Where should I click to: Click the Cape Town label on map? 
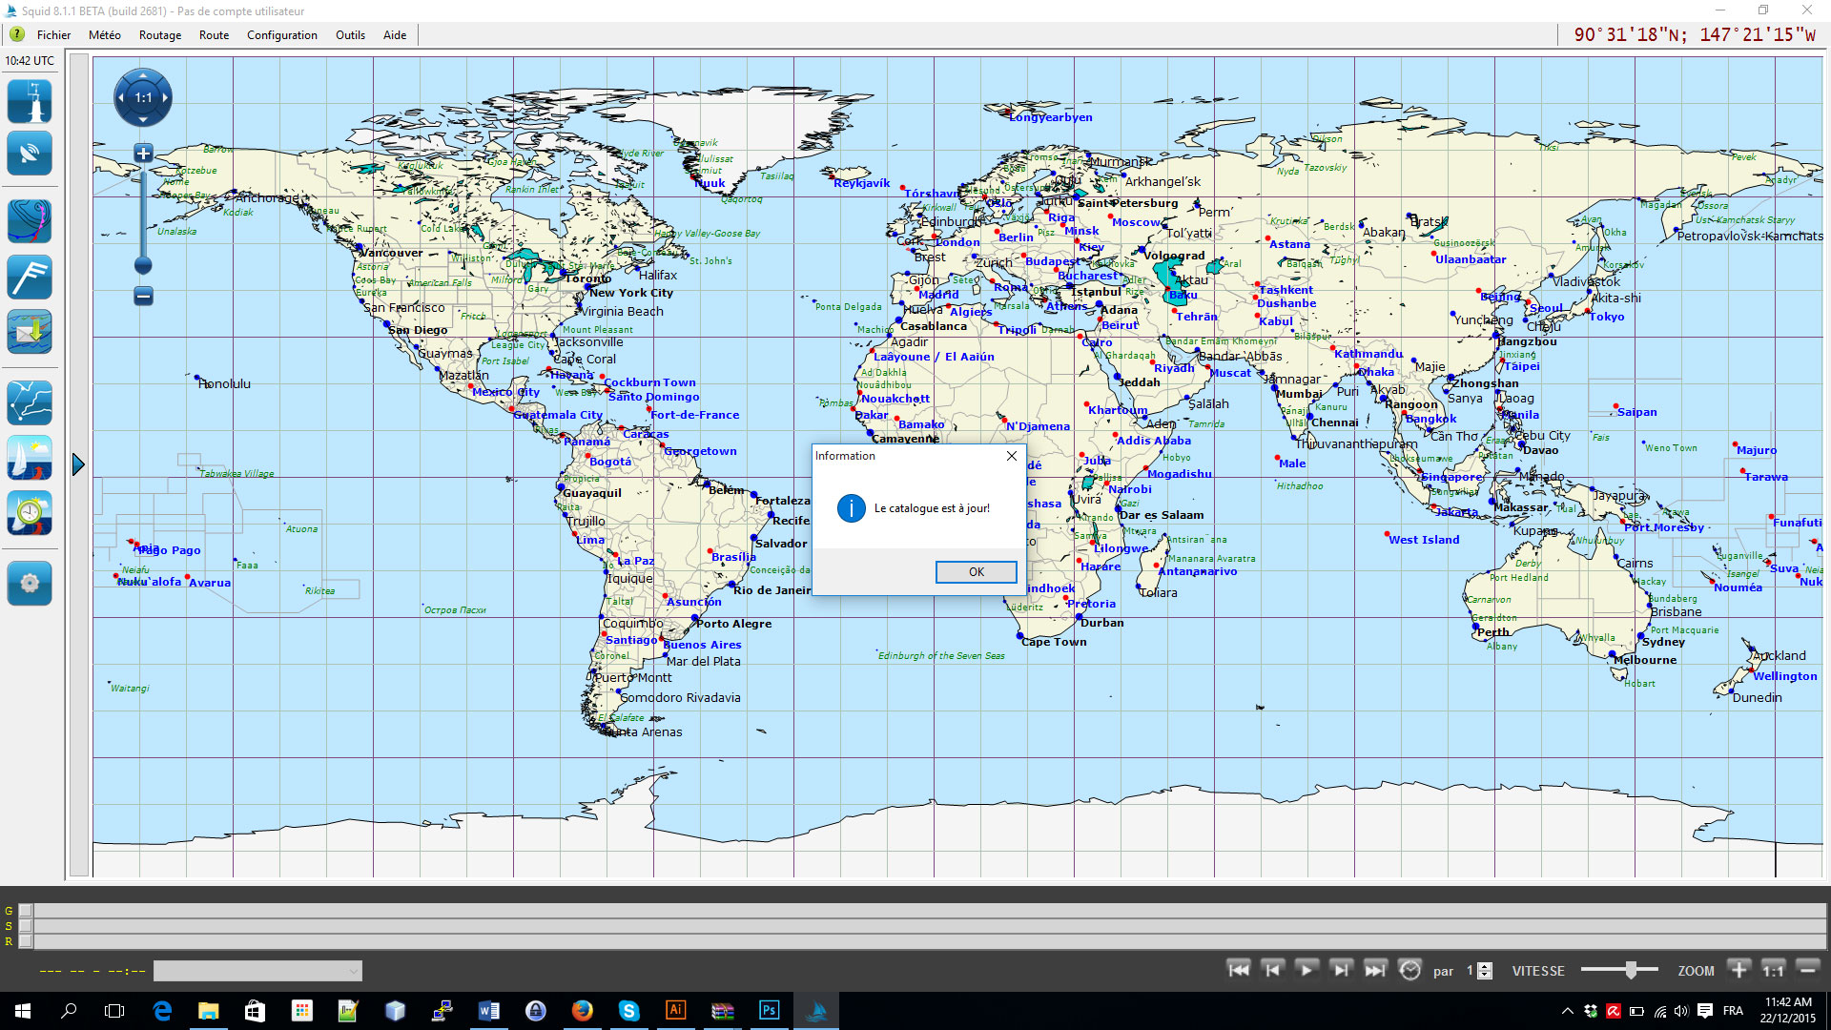click(1054, 642)
